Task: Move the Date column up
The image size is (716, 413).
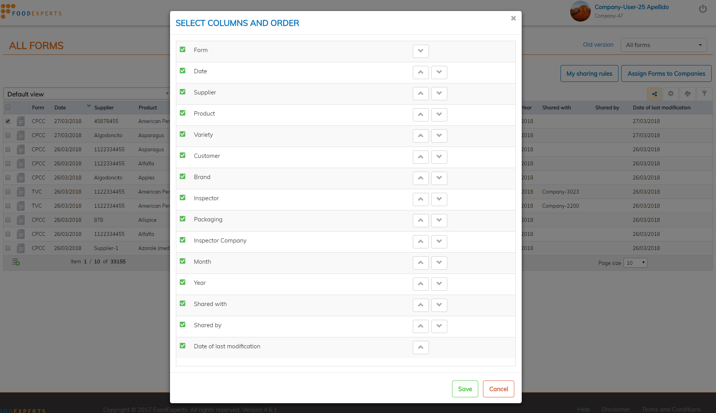Action: 420,72
